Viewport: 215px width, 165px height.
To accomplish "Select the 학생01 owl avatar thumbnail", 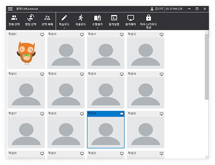I will click(x=26, y=53).
